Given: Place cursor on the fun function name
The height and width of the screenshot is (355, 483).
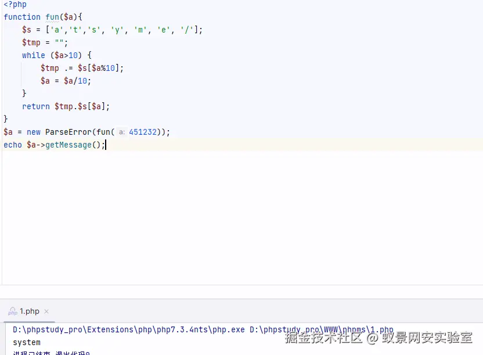Looking at the screenshot, I should coord(53,17).
